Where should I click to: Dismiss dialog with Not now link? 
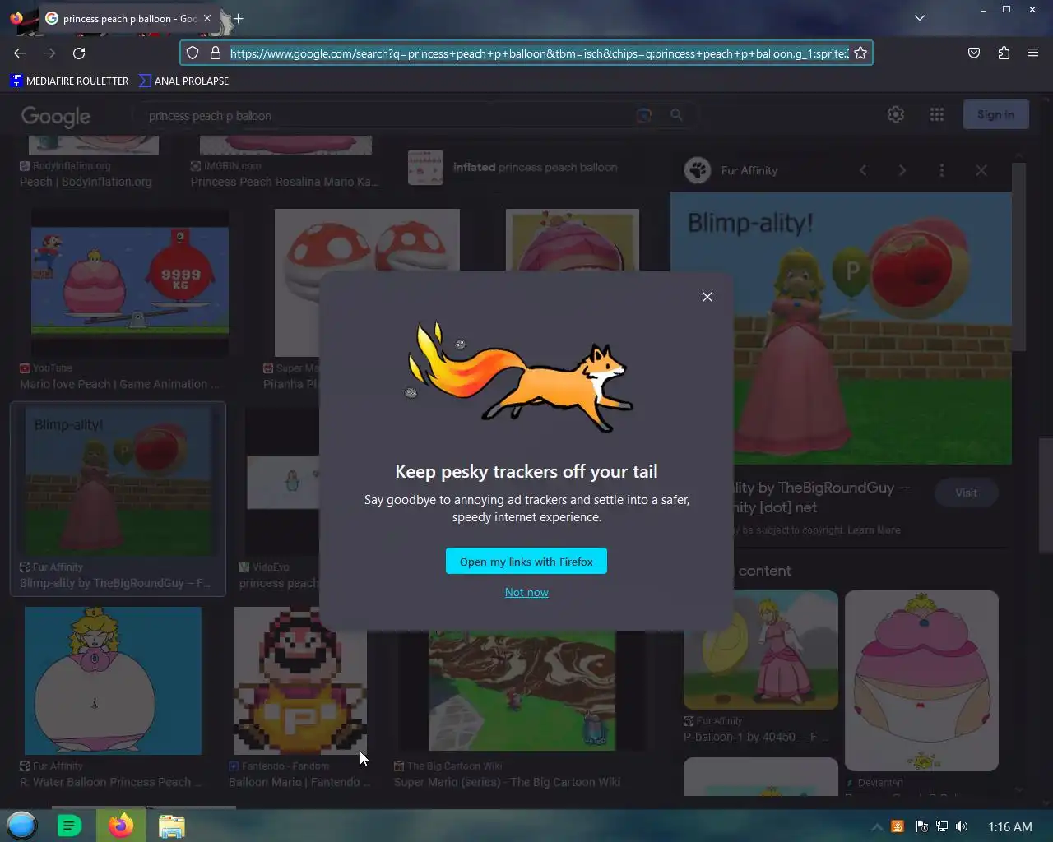coord(526,592)
